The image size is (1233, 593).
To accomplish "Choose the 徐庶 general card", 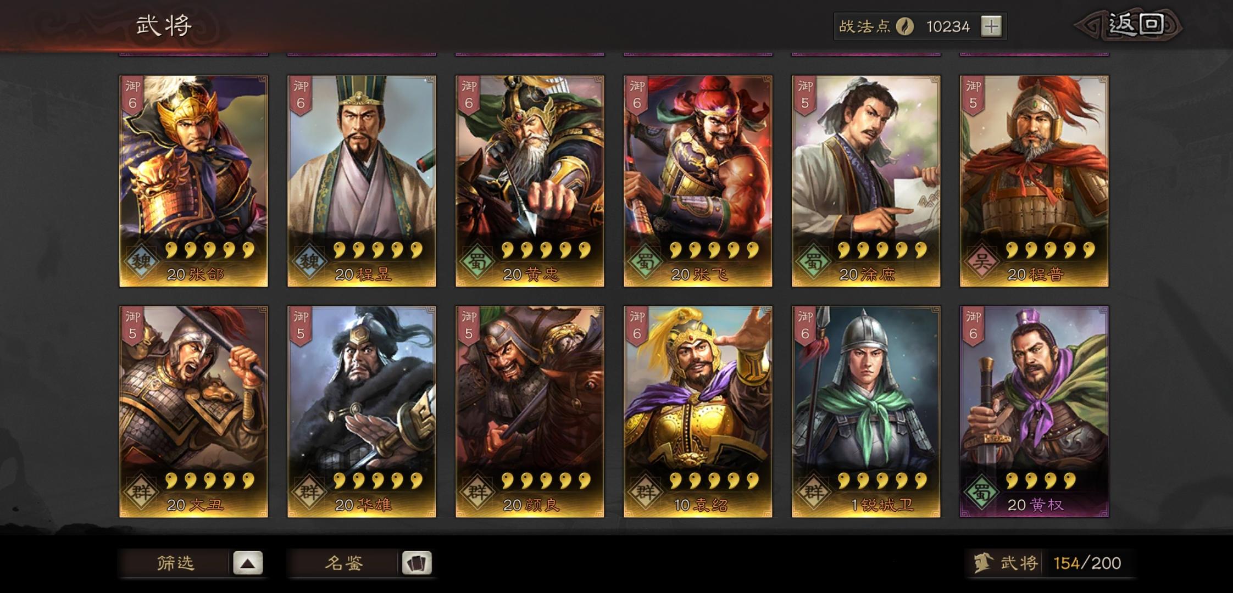I will pyautogui.click(x=866, y=181).
